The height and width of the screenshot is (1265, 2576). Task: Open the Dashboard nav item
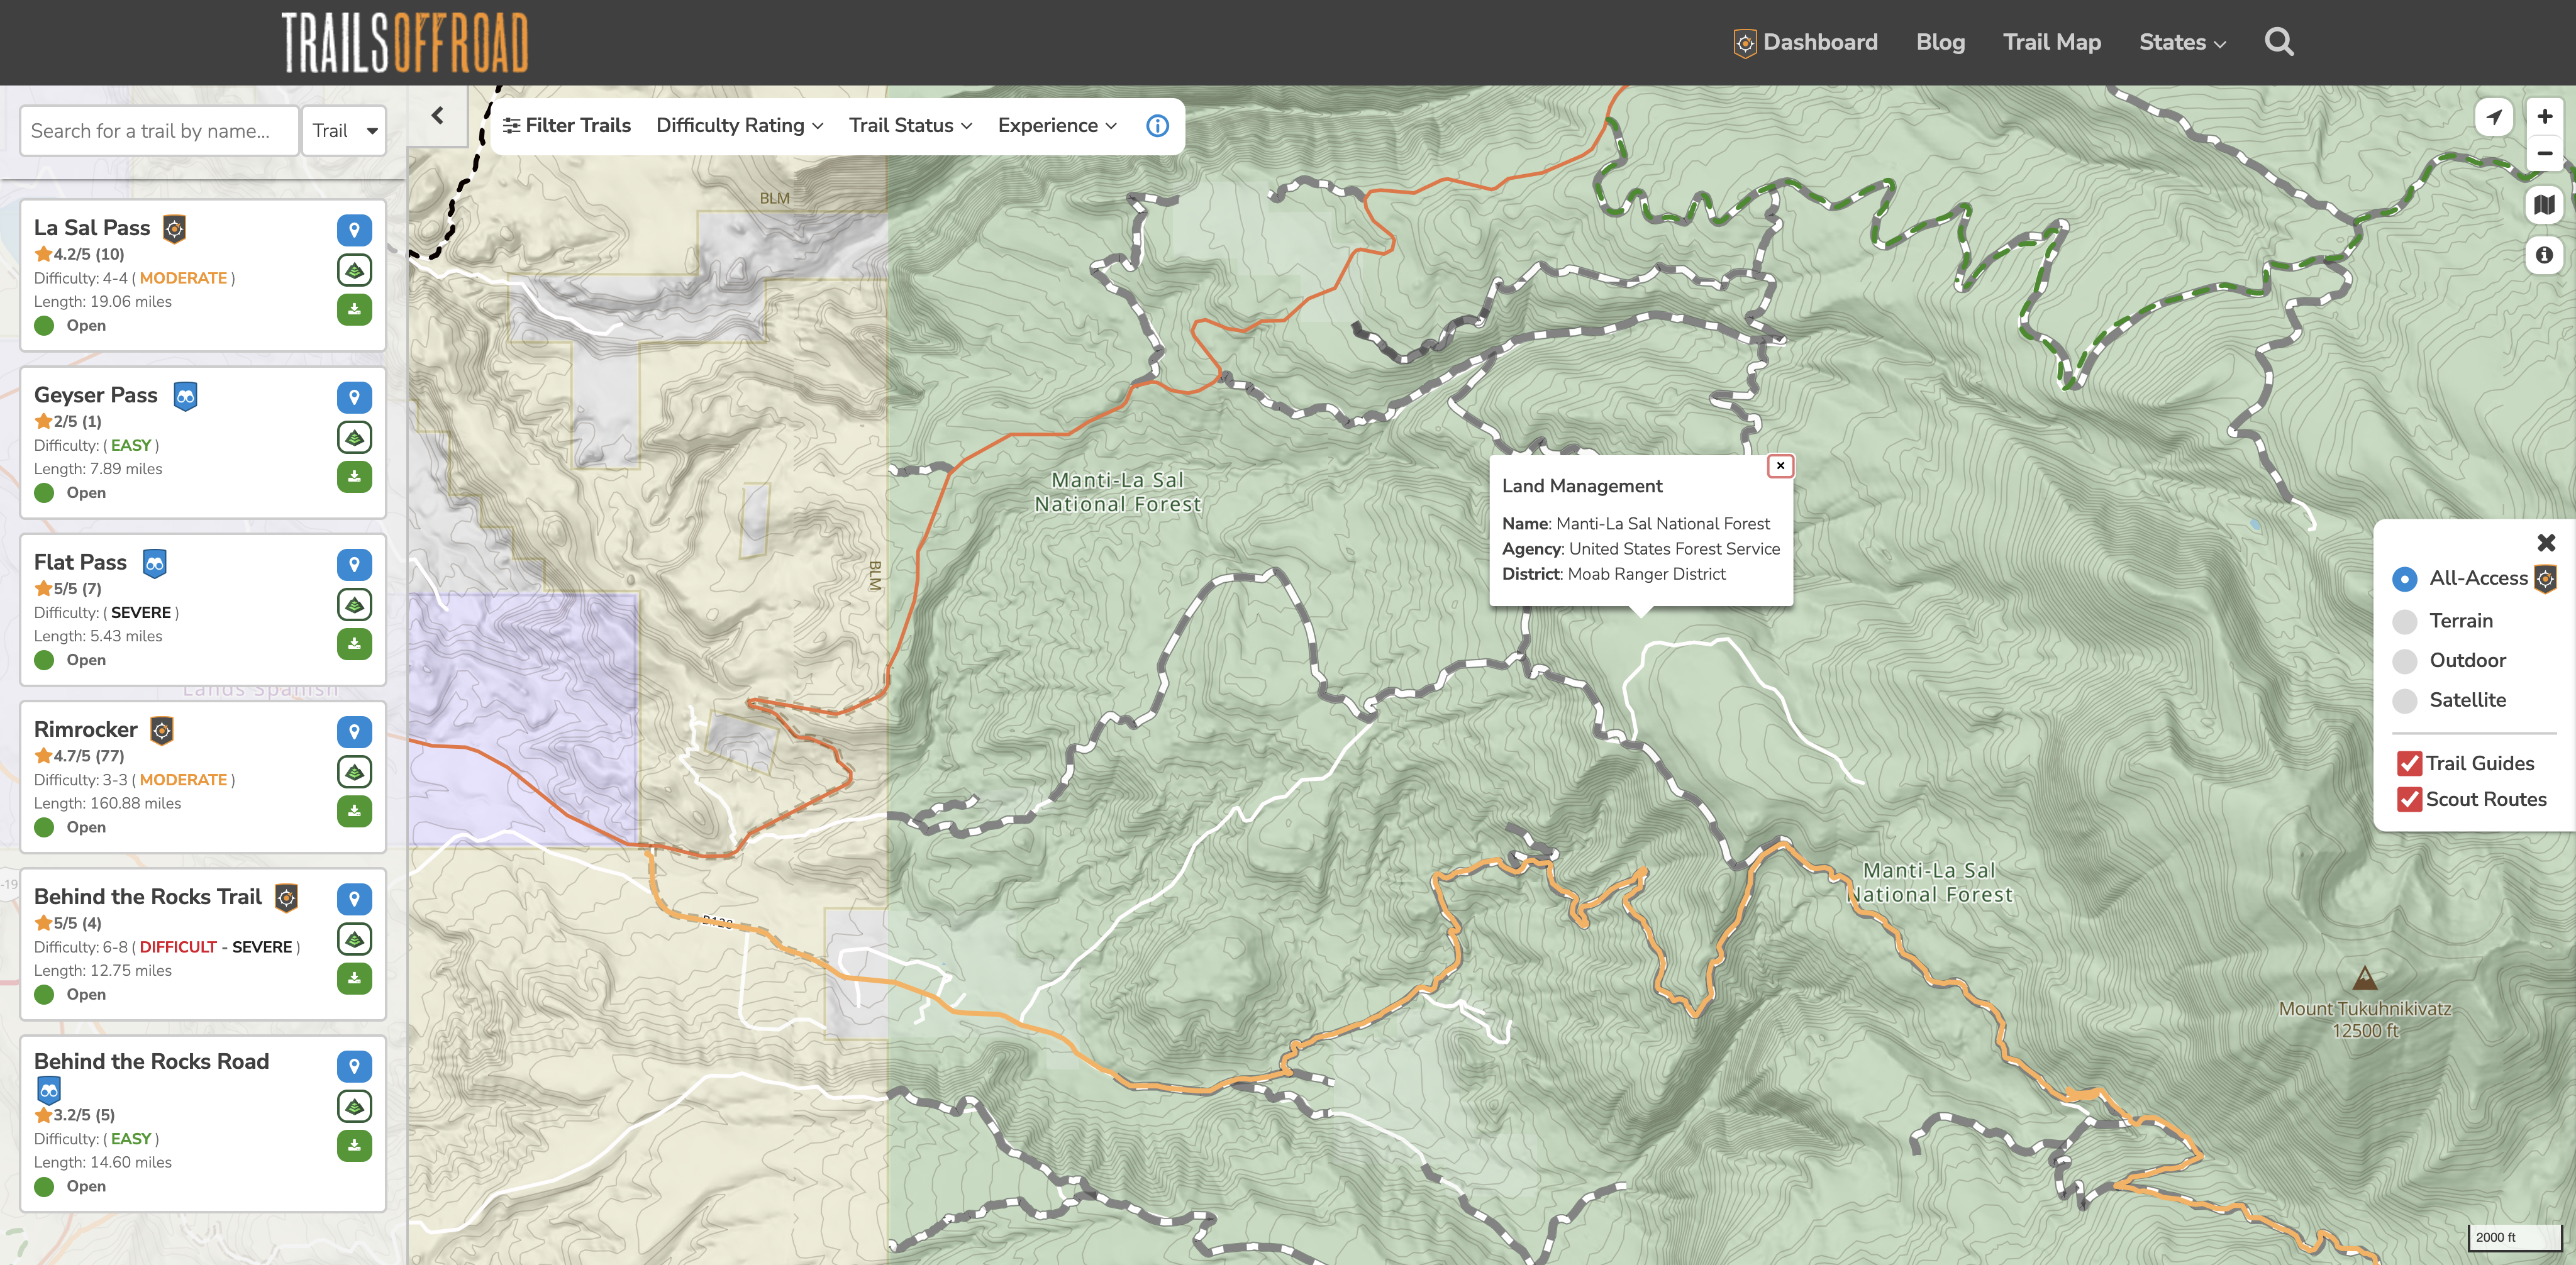tap(1805, 42)
